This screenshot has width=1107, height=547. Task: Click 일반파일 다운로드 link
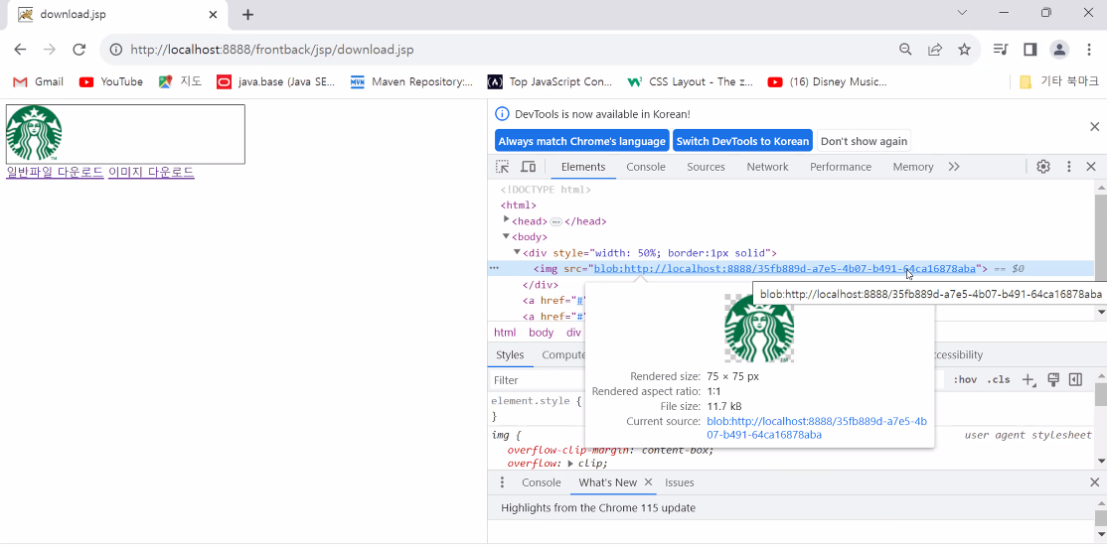coord(55,172)
